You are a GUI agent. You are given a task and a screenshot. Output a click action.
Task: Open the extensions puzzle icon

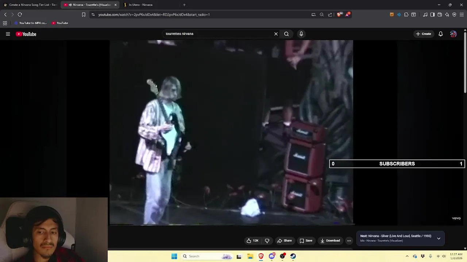pos(406,15)
